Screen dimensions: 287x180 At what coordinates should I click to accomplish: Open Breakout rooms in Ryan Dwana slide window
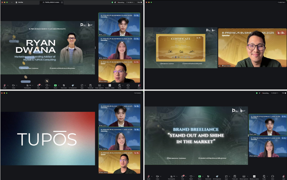click(x=109, y=85)
